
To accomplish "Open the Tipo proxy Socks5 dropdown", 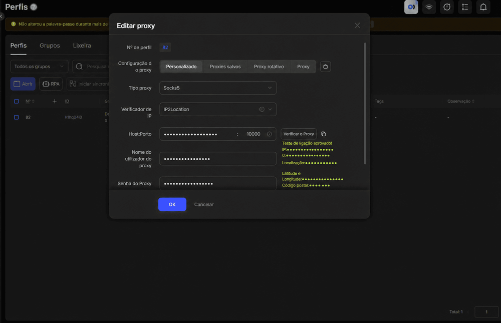I will point(218,88).
